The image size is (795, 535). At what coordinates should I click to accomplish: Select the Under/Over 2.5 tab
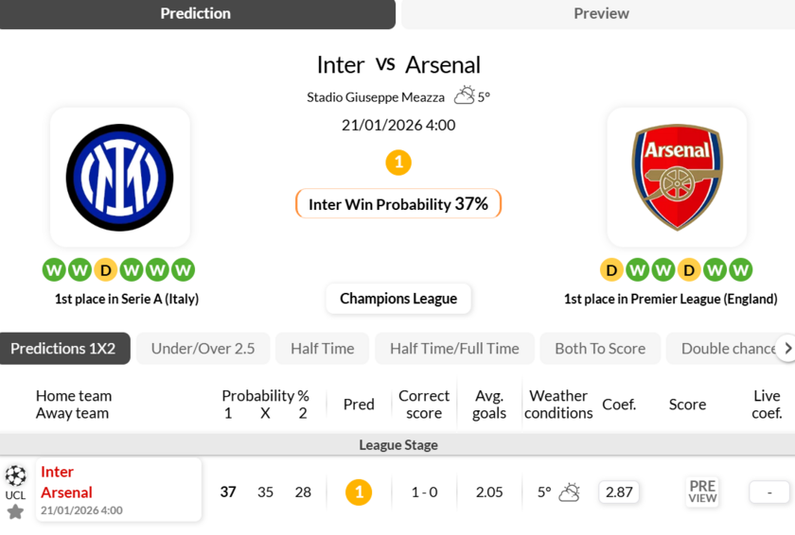point(203,349)
